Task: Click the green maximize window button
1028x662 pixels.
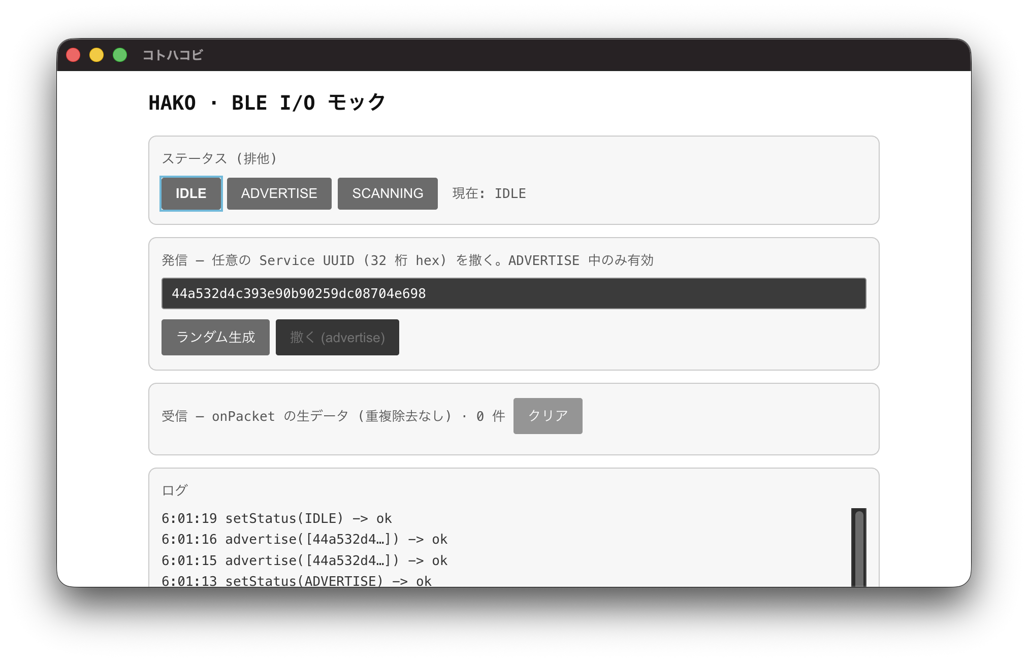Action: tap(120, 55)
